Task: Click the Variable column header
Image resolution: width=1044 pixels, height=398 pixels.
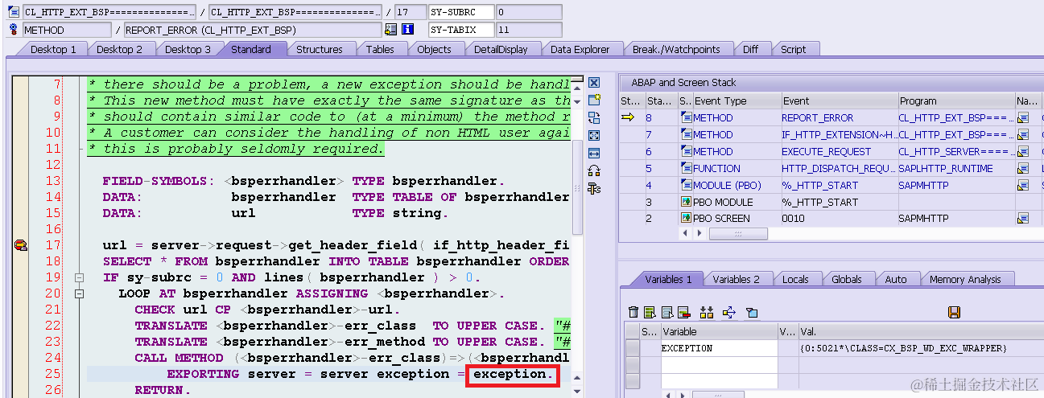Action: coord(719,331)
